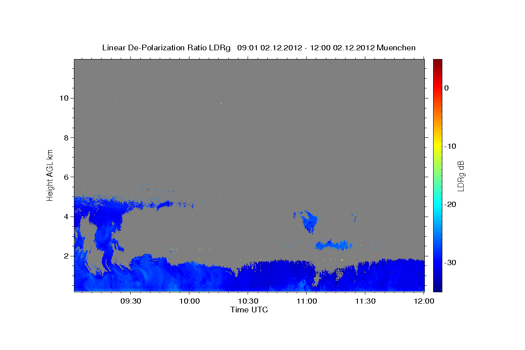This screenshot has width=525, height=350.
Task: Click the station name 'Muenchen' in title
Action: click(396, 48)
